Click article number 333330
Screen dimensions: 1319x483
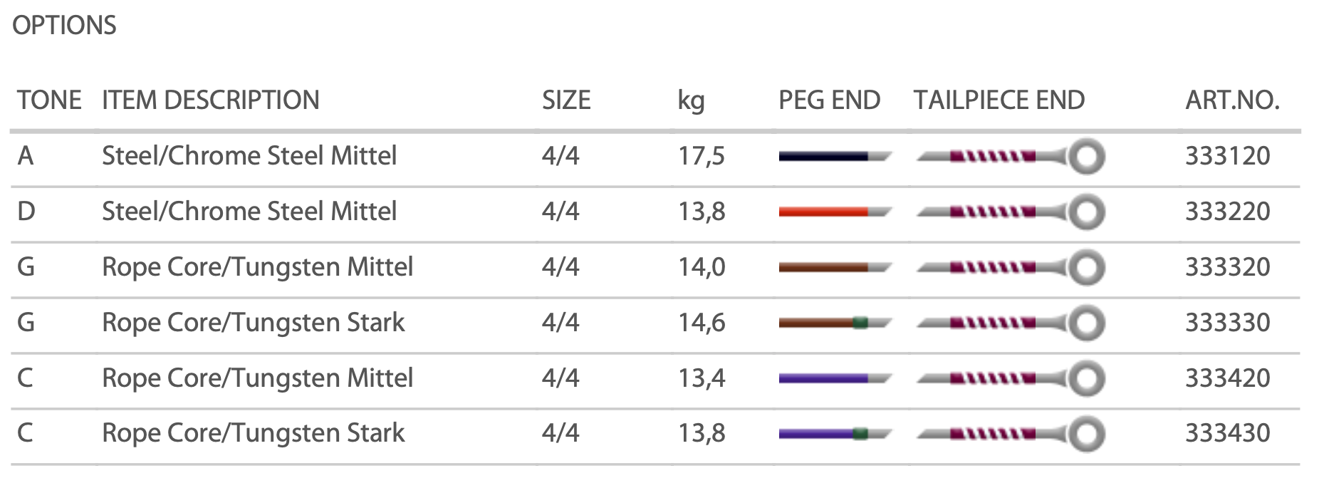point(1227,323)
